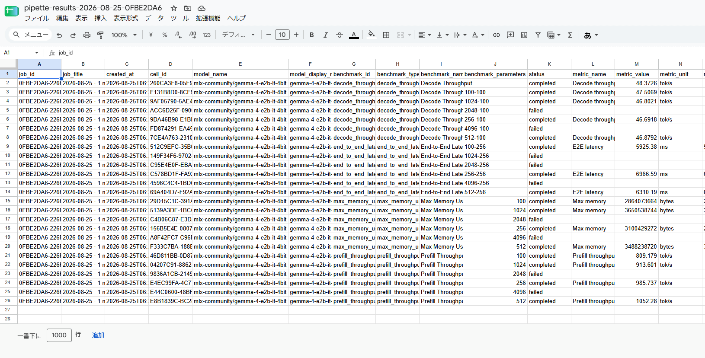The width and height of the screenshot is (705, 358).
Task: Open the 表示形式 menu
Action: (126, 18)
